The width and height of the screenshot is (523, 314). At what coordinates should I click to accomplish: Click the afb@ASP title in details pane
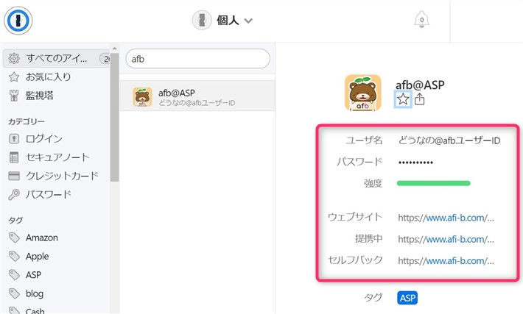click(x=420, y=85)
